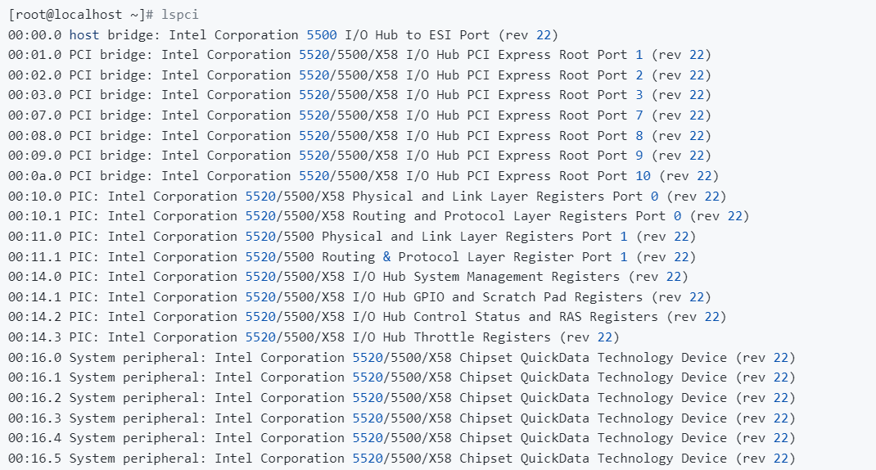
Task: Click the [root@localhost ~]# shell prompt
Action: (82, 15)
